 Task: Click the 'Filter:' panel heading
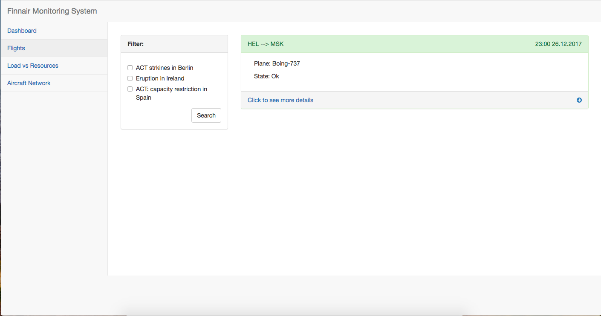136,44
